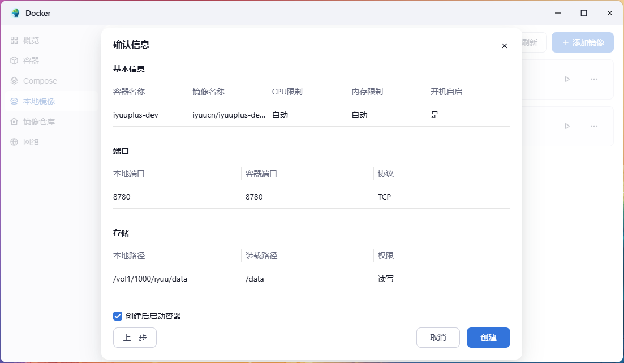The image size is (624, 363).
Task: Click the 装载路径 column header
Action: [x=261, y=256]
